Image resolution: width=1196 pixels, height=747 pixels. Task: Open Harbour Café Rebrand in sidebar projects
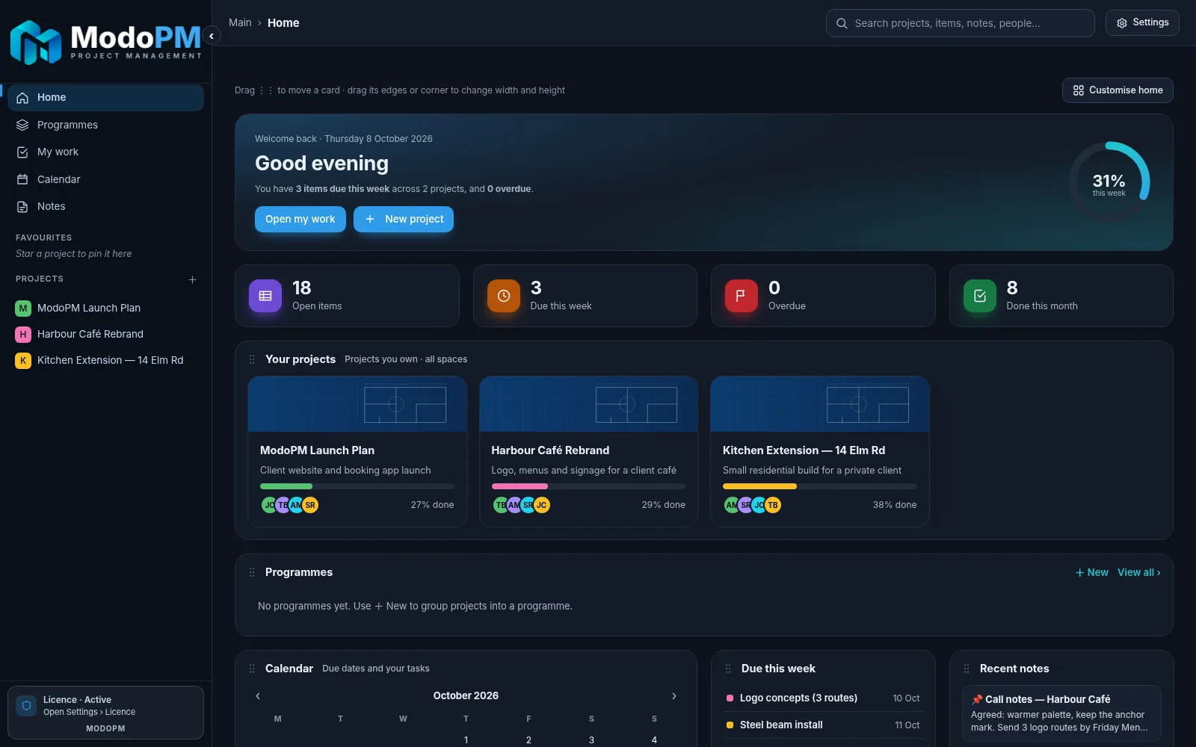[105, 334]
